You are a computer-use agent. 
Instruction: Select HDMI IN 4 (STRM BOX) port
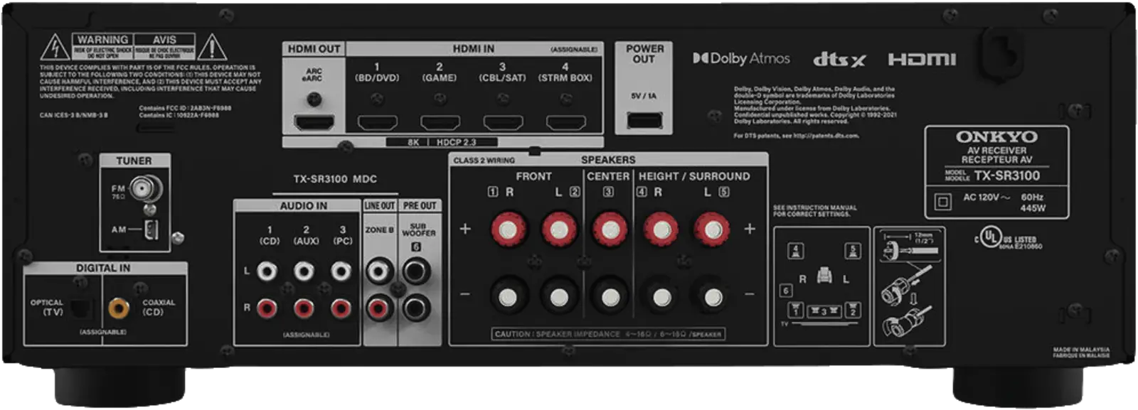point(566,122)
